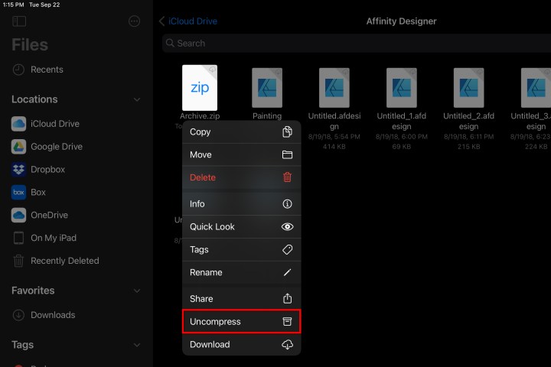551x367 pixels.
Task: Open Recents in the sidebar
Action: click(38, 70)
